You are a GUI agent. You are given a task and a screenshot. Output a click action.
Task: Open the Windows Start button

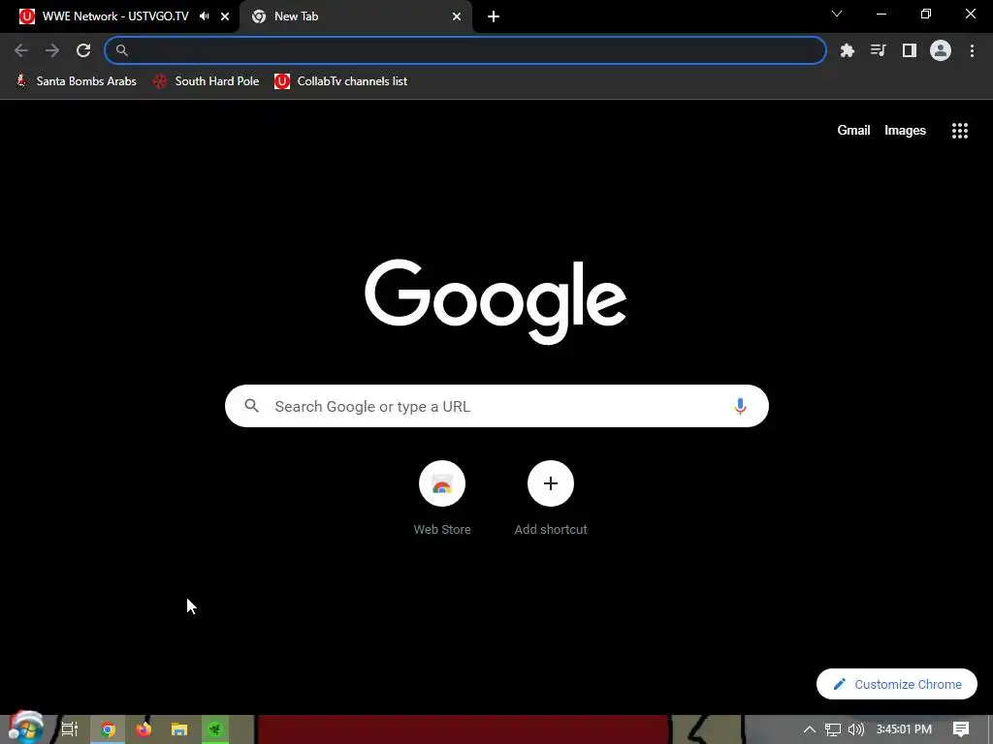25,728
